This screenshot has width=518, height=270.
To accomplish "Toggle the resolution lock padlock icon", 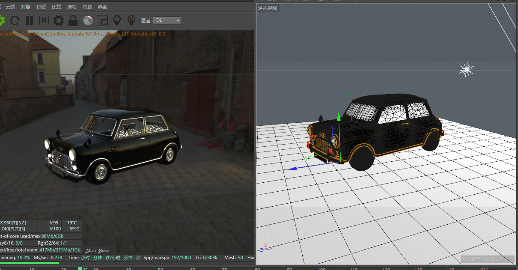I will click(73, 20).
